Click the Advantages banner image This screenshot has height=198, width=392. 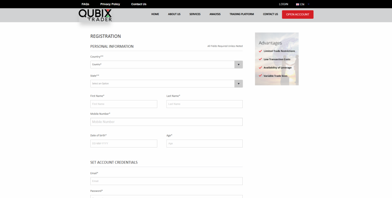pos(277,59)
